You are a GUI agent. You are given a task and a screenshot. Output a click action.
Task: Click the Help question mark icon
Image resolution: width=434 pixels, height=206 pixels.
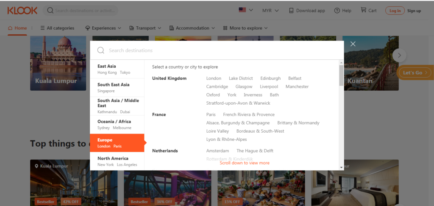[x=337, y=11]
